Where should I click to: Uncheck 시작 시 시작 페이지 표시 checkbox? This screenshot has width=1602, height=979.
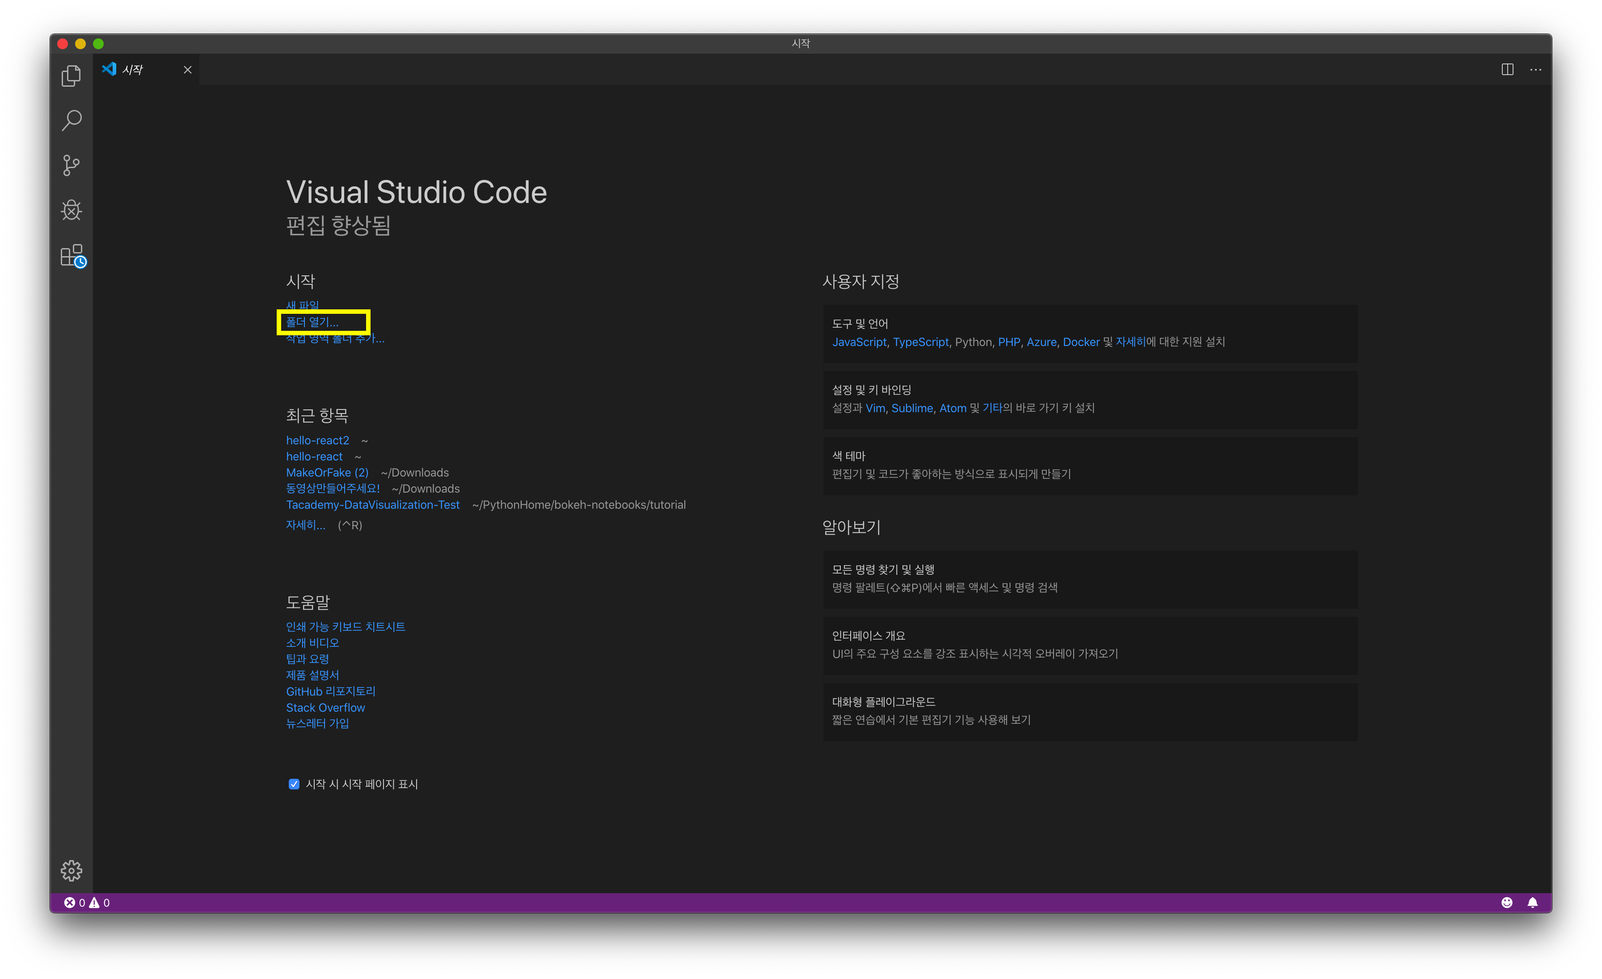click(x=294, y=784)
